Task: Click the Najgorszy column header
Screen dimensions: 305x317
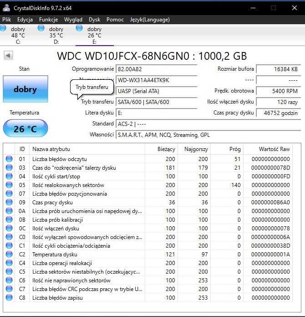Action: [194, 149]
